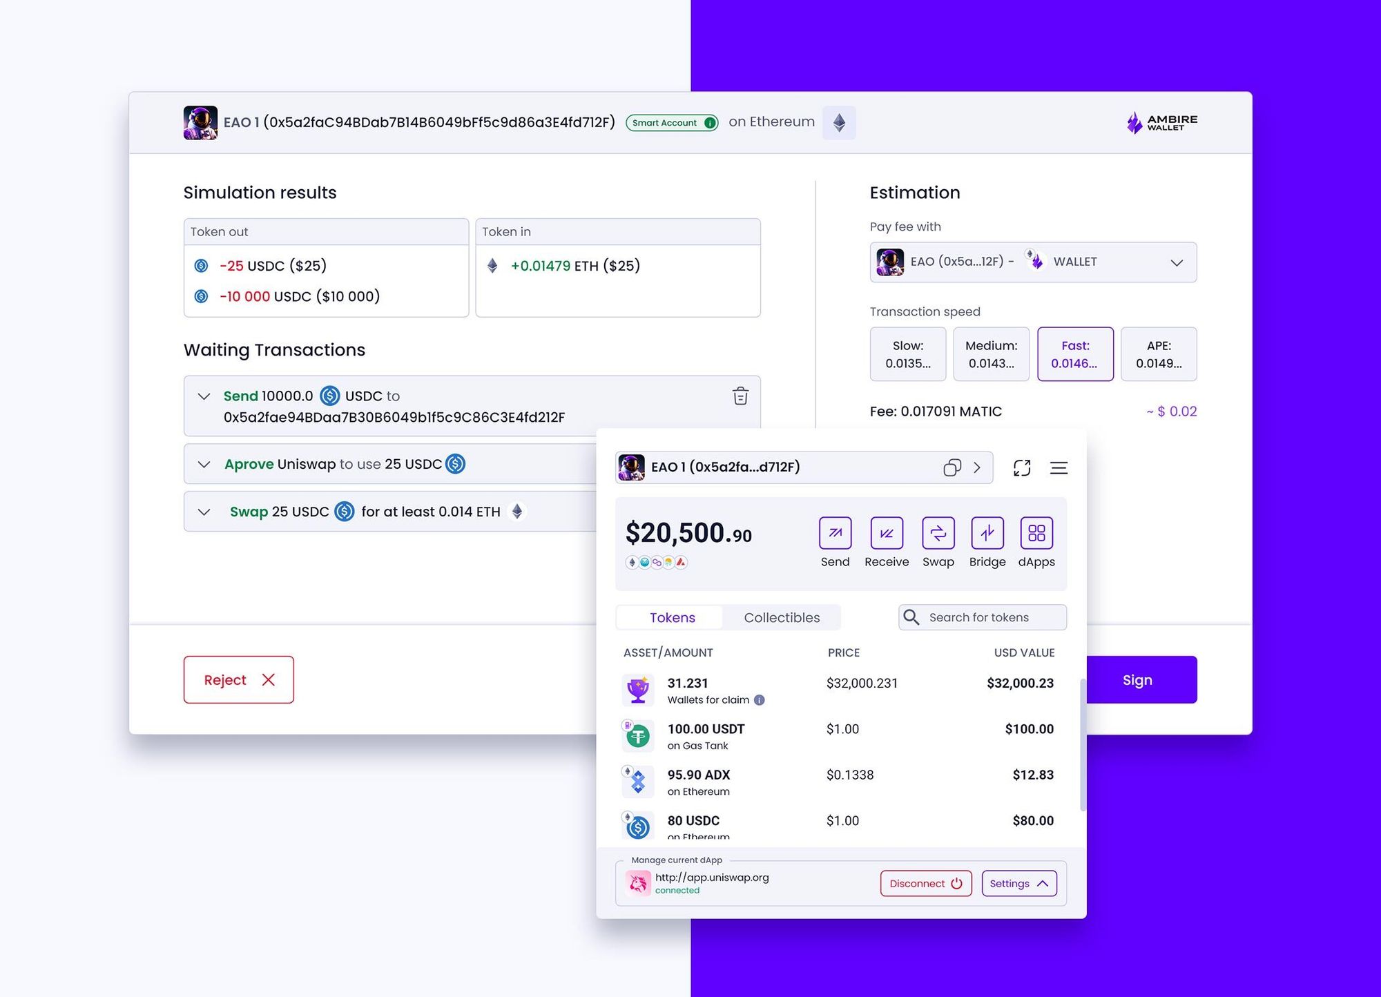
Task: Click the http://app.uniswap.org link
Action: point(712,877)
